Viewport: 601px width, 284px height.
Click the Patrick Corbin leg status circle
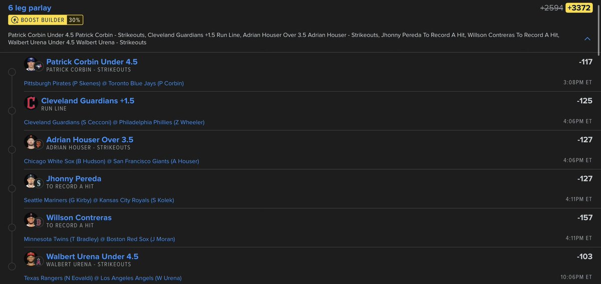click(x=12, y=72)
